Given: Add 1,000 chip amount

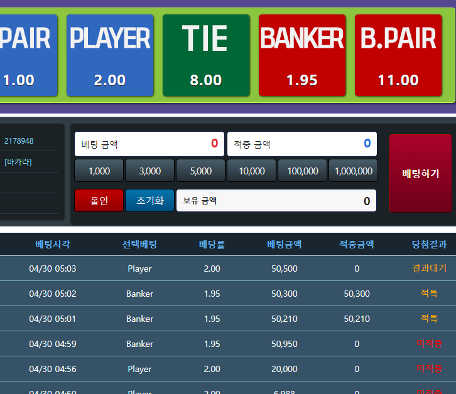Looking at the screenshot, I should (99, 171).
